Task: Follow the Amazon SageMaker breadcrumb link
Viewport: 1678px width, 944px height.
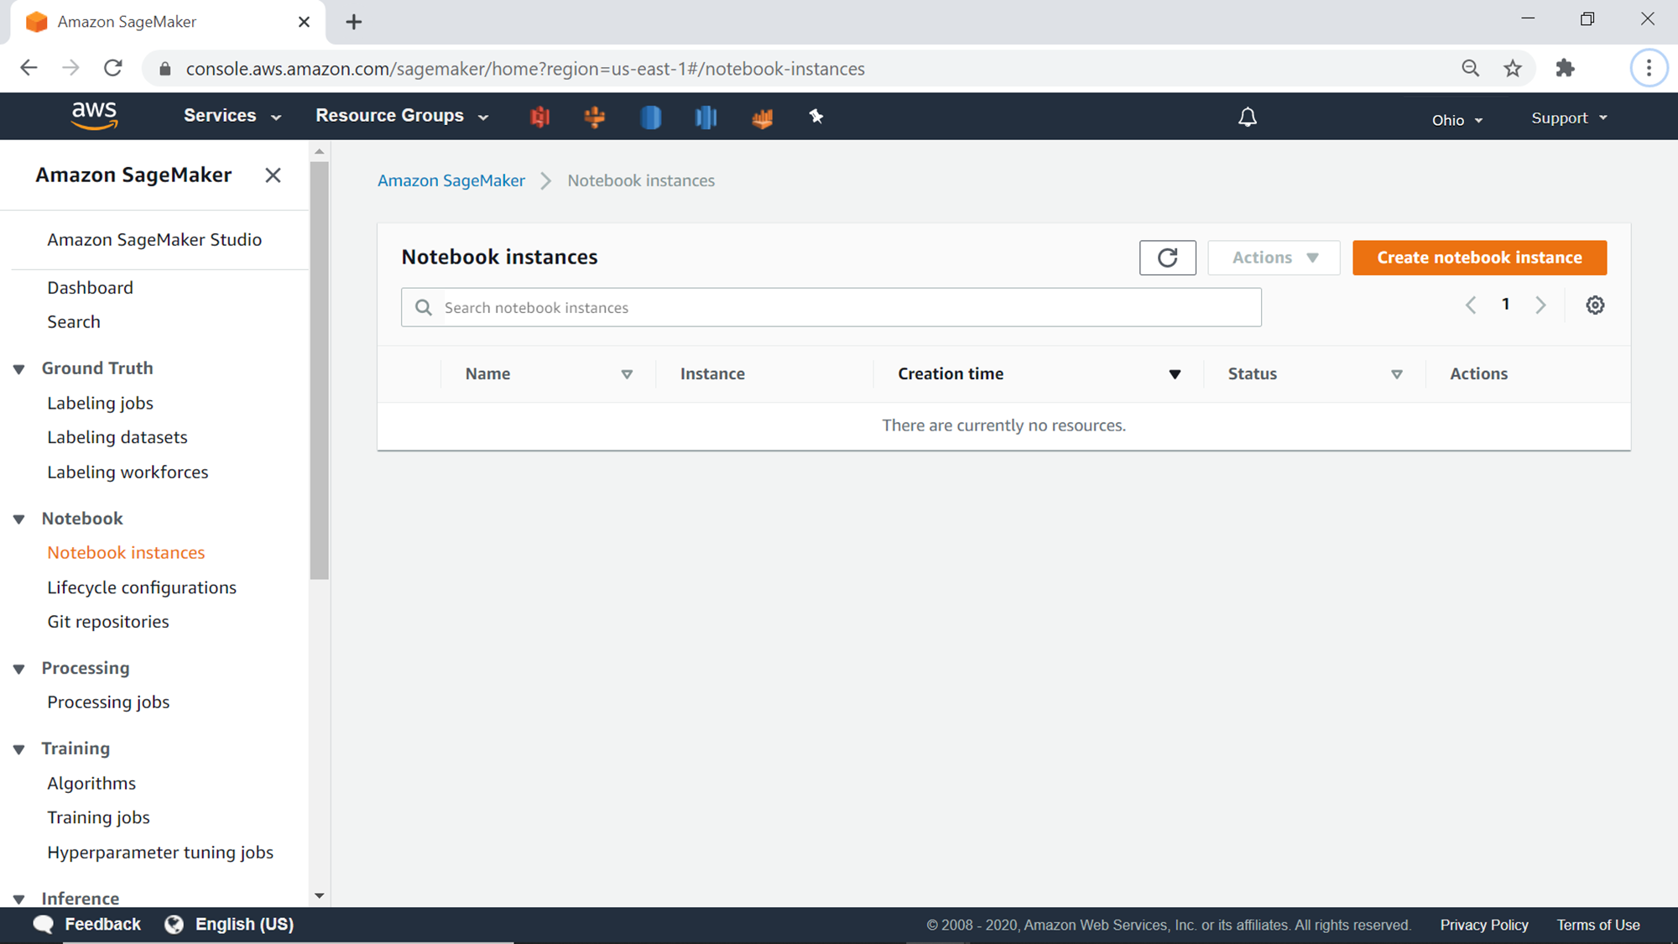Action: click(451, 180)
